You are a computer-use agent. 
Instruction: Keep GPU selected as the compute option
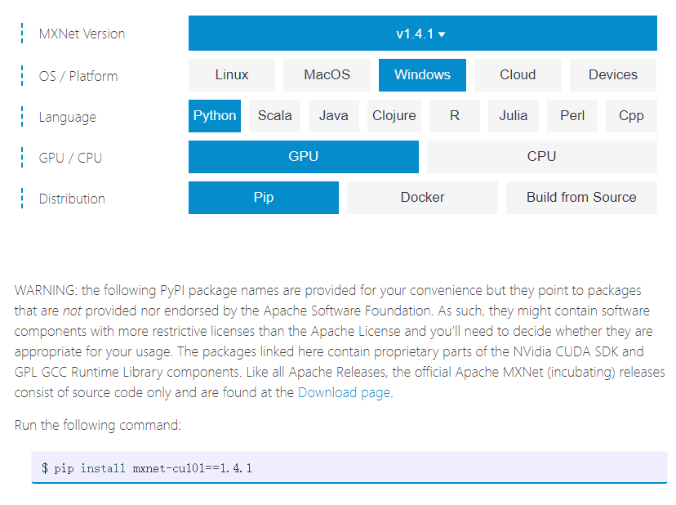click(x=303, y=156)
